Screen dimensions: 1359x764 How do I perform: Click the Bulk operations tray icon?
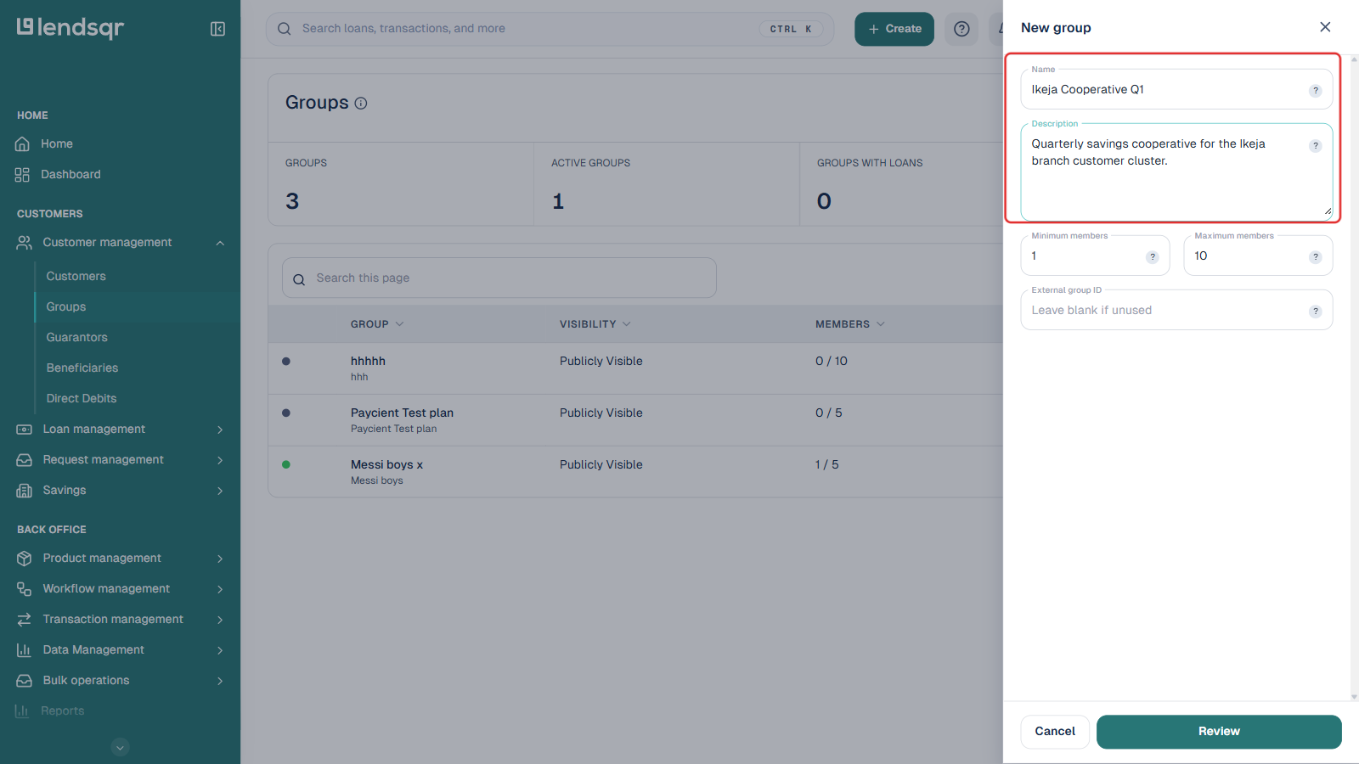[25, 680]
